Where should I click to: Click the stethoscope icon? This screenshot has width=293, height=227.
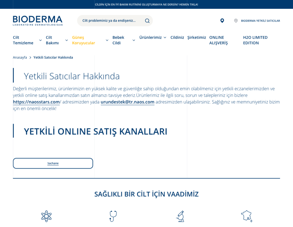tap(113, 216)
